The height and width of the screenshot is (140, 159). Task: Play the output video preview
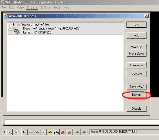pos(16,132)
